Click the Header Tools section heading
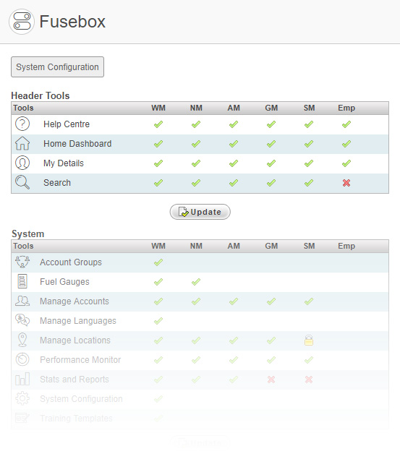Screen dimensions: 400x454 tap(41, 96)
